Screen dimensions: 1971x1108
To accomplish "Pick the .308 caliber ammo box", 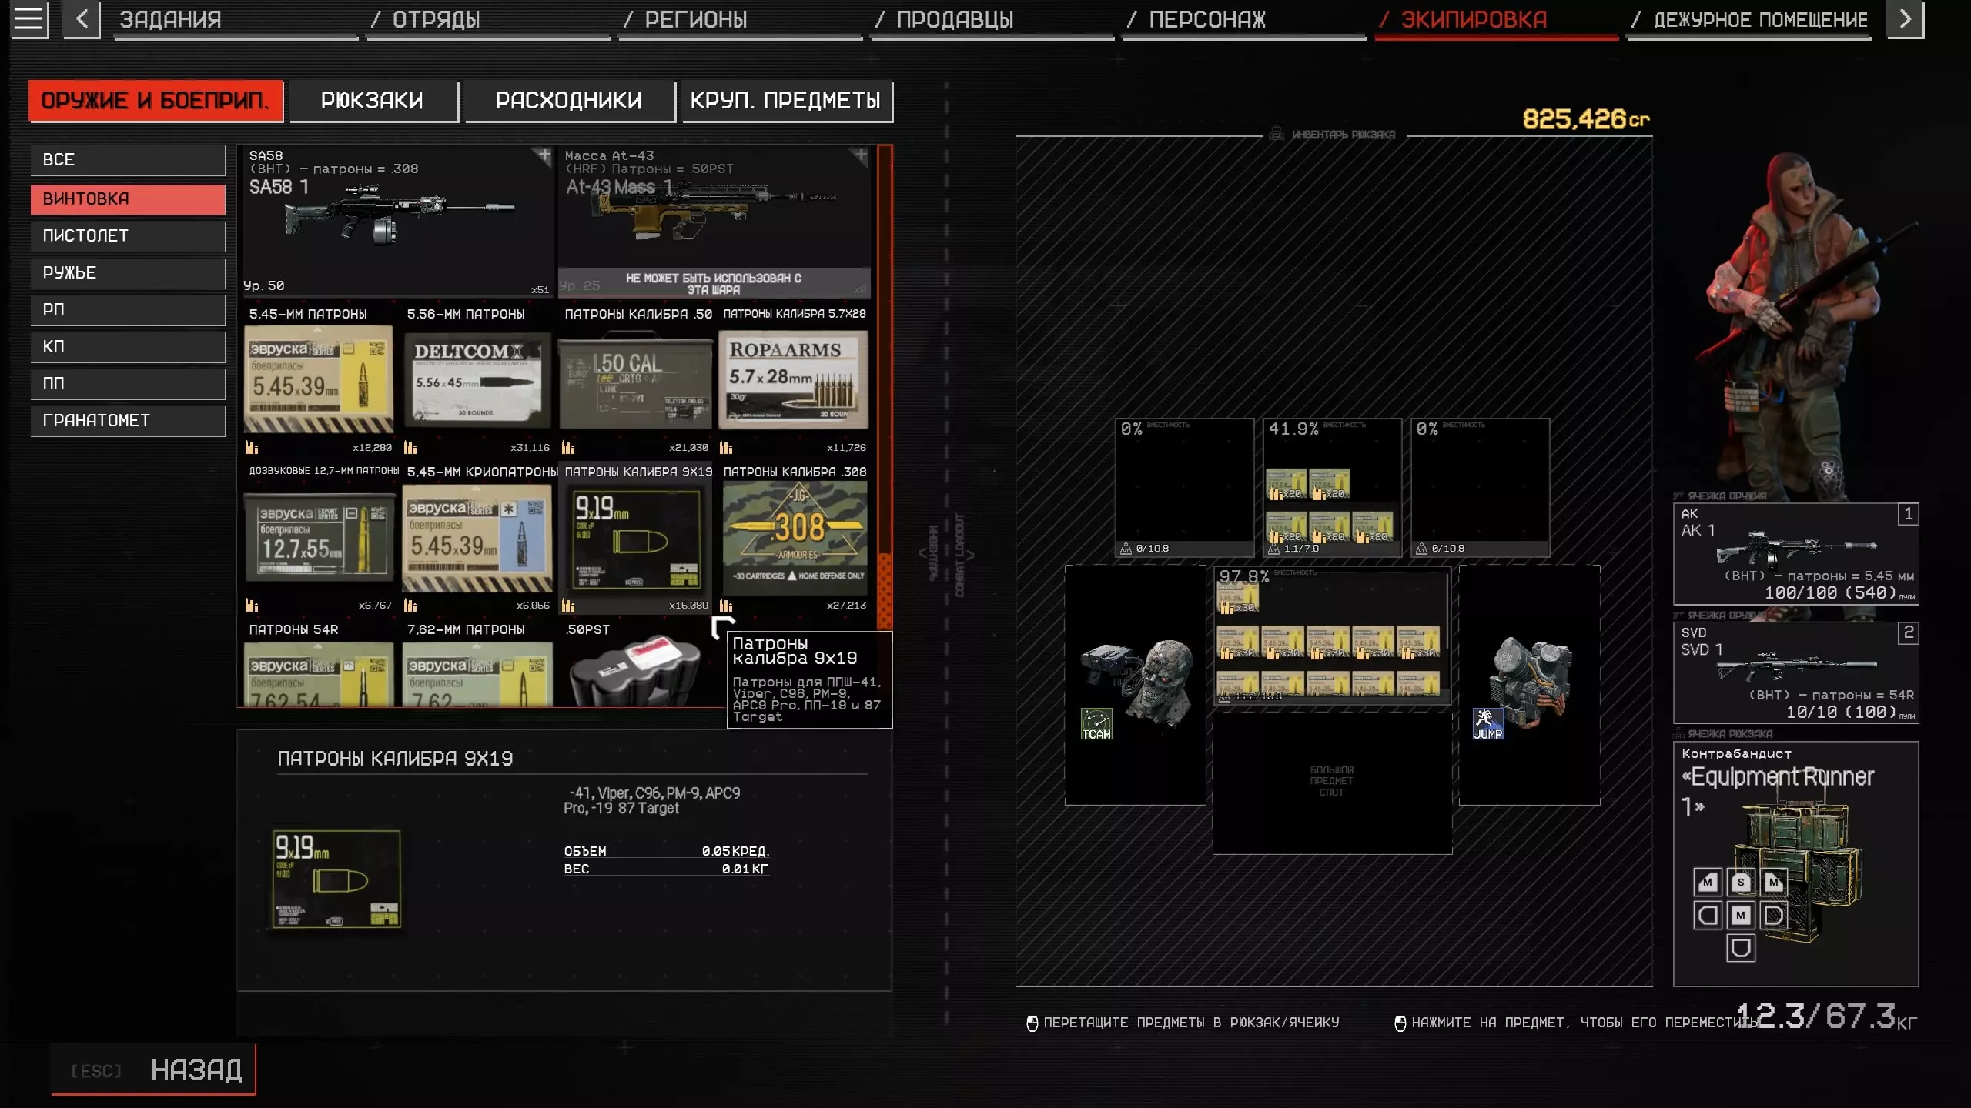I will pos(795,537).
